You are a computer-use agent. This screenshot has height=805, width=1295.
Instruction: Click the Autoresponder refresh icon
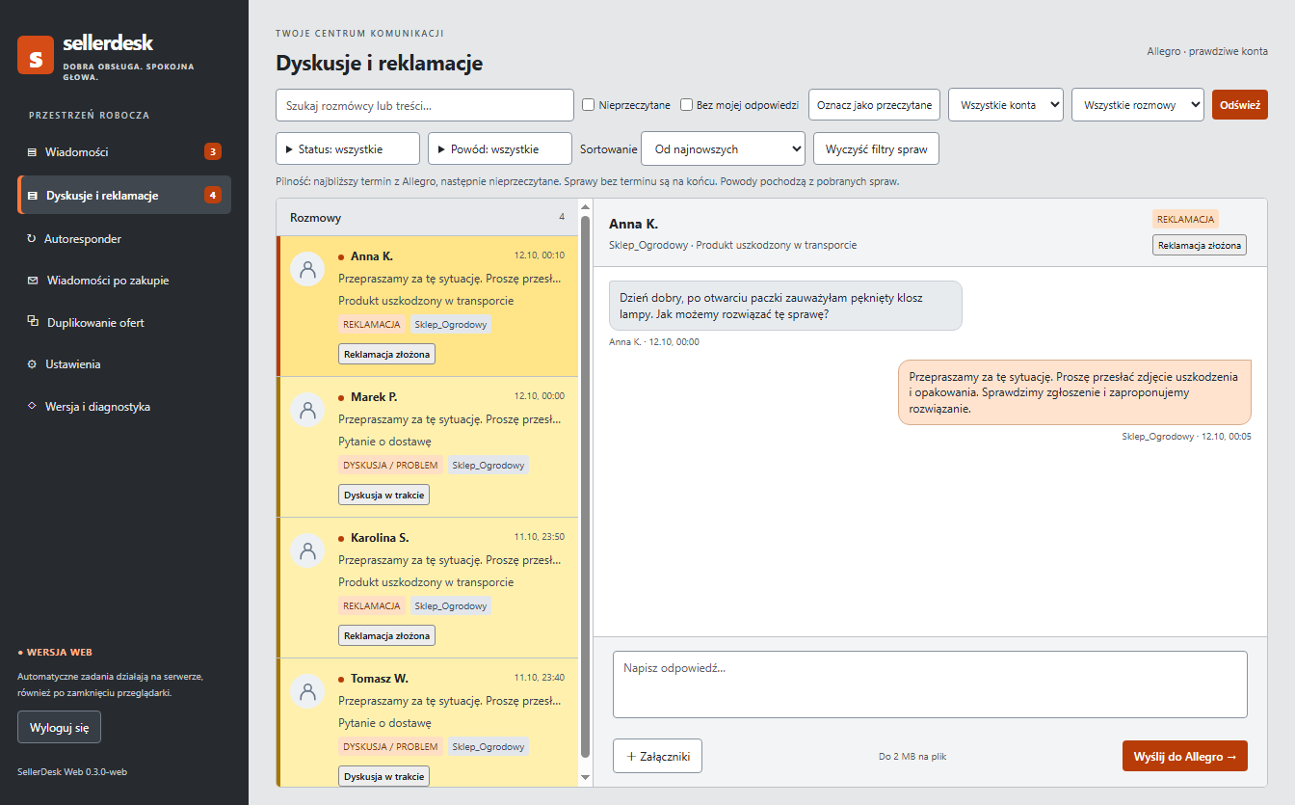click(32, 238)
